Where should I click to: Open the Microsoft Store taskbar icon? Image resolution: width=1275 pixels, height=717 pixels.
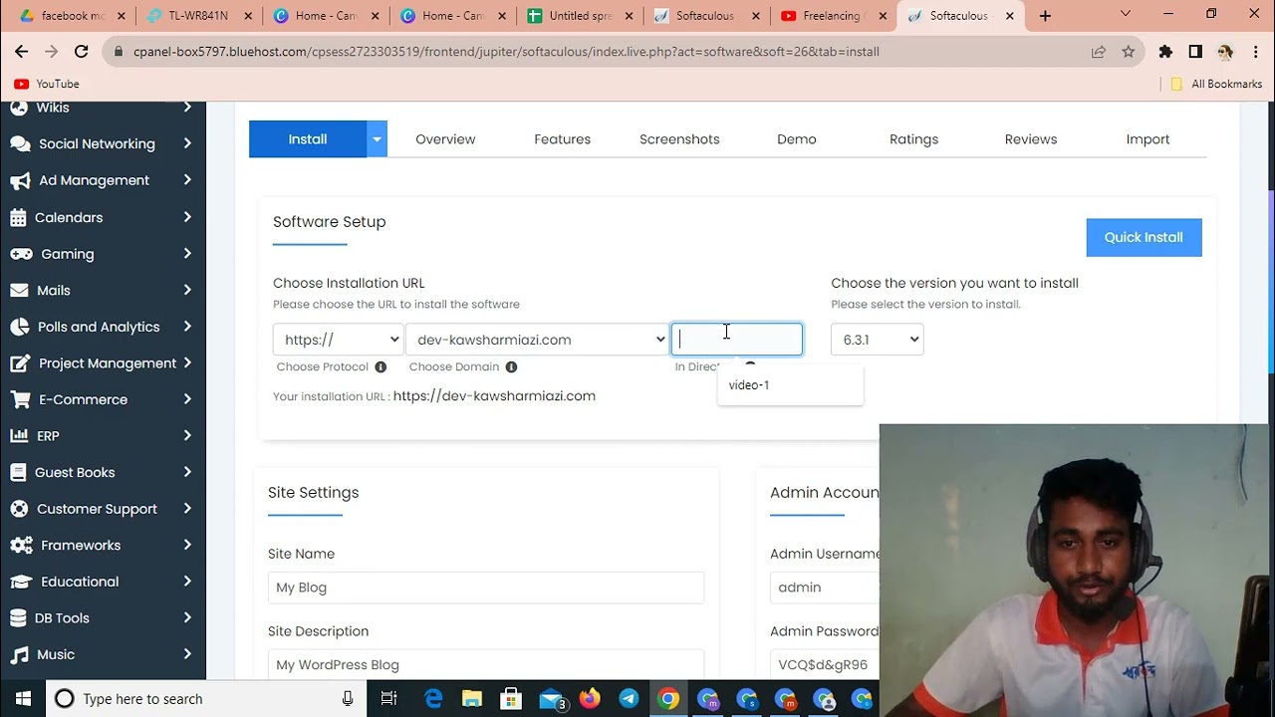point(511,699)
